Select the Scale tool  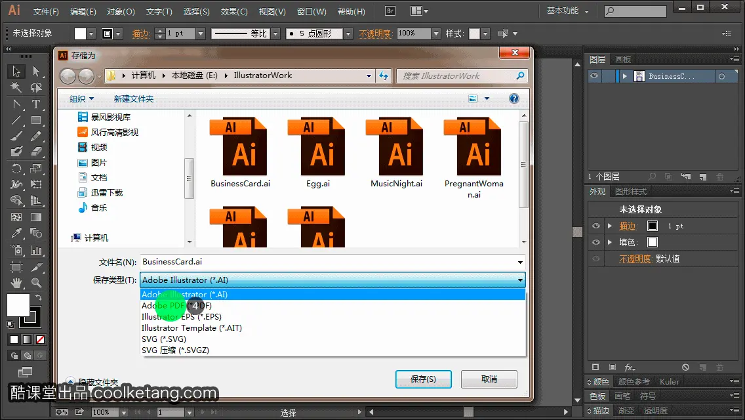36,169
